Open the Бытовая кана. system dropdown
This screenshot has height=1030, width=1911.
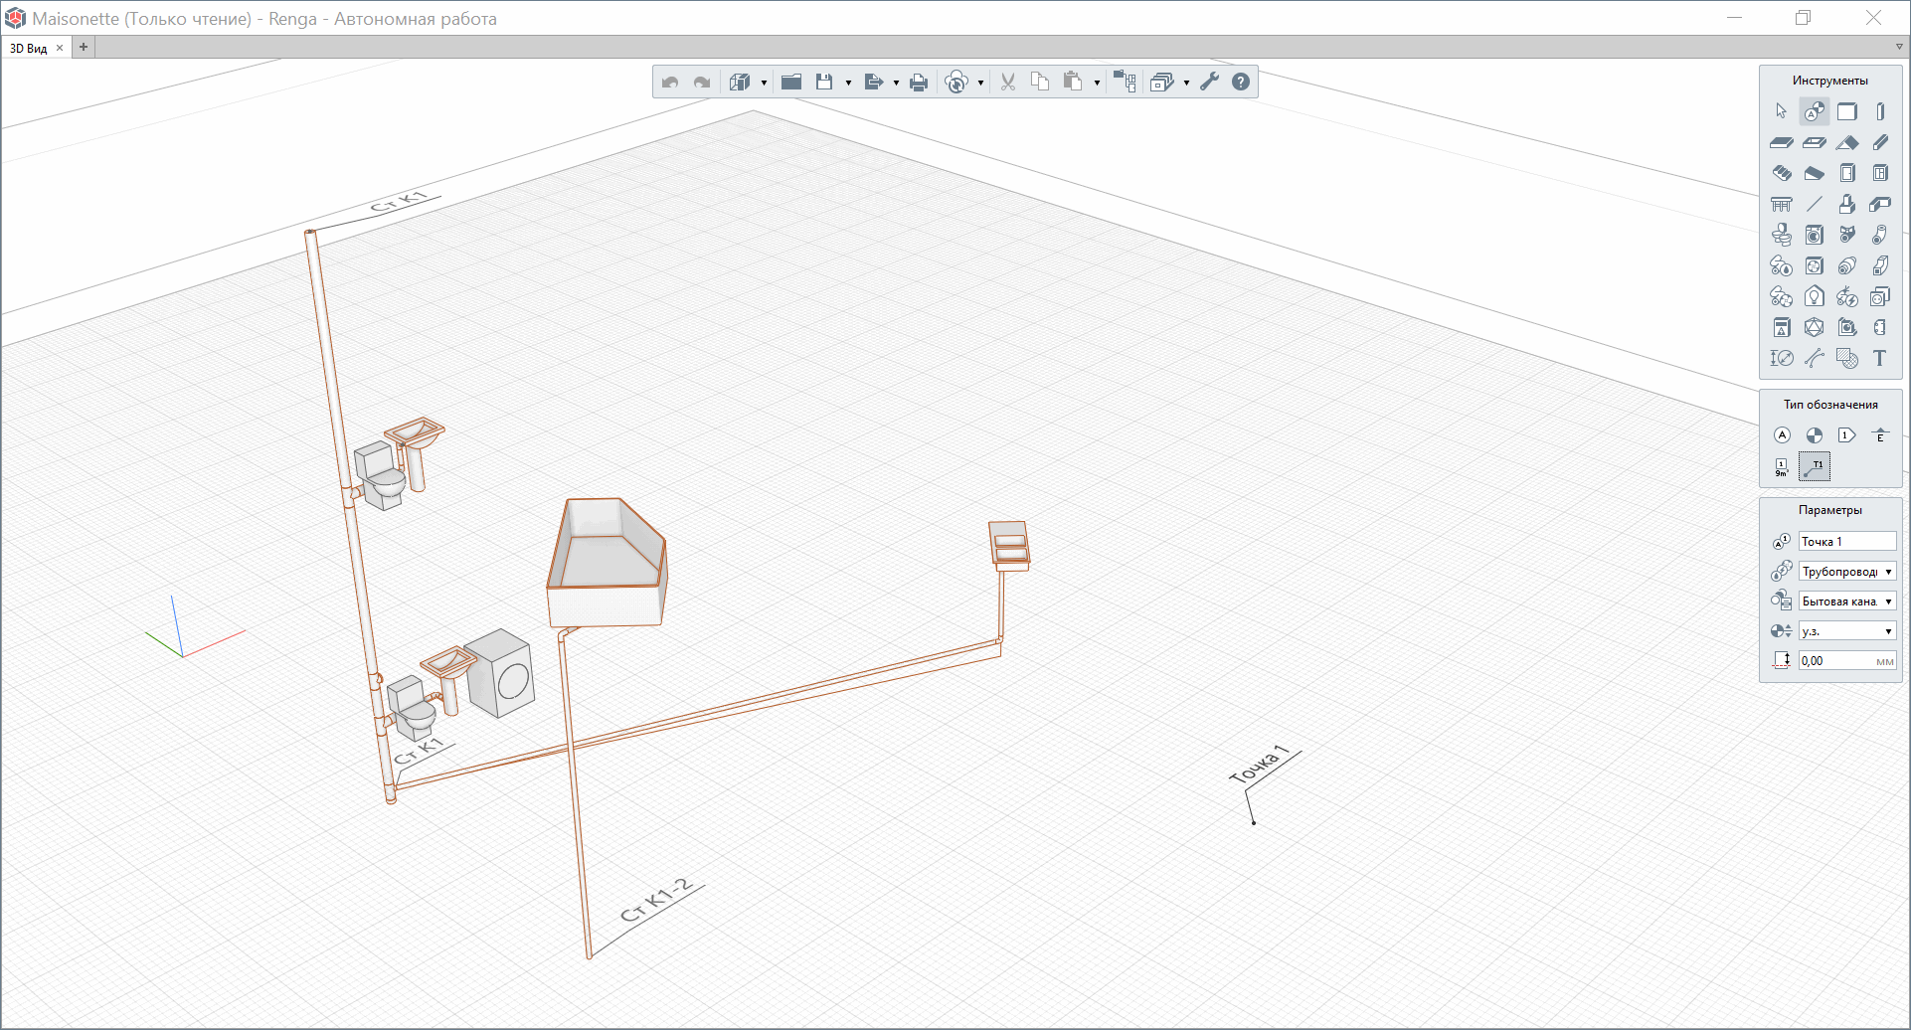[1847, 601]
